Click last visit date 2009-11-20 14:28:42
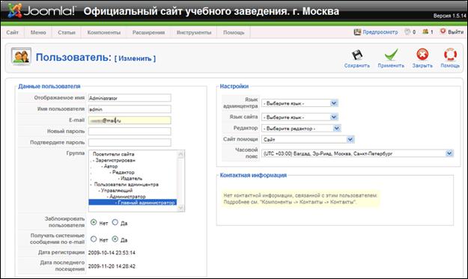The image size is (468, 279). tap(112, 266)
